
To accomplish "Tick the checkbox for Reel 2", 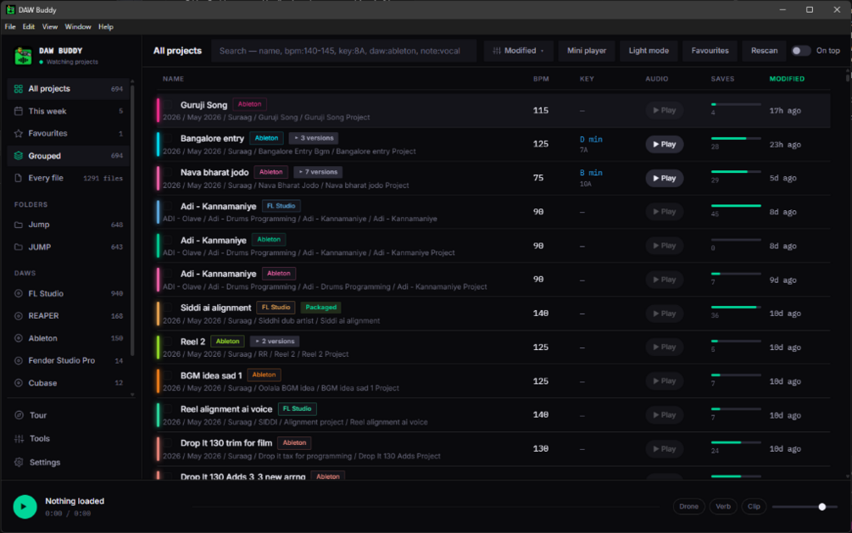I will (x=169, y=341).
